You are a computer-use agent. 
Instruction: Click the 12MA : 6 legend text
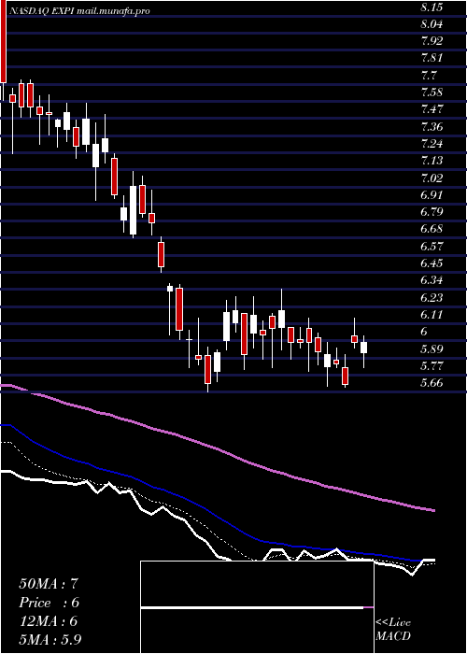pyautogui.click(x=49, y=621)
